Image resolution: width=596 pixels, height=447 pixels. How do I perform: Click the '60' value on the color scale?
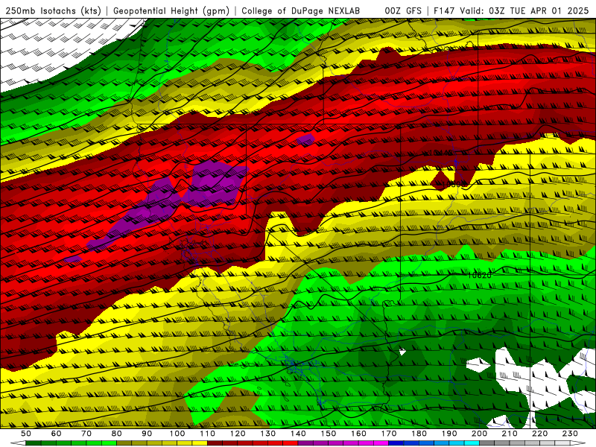point(56,434)
